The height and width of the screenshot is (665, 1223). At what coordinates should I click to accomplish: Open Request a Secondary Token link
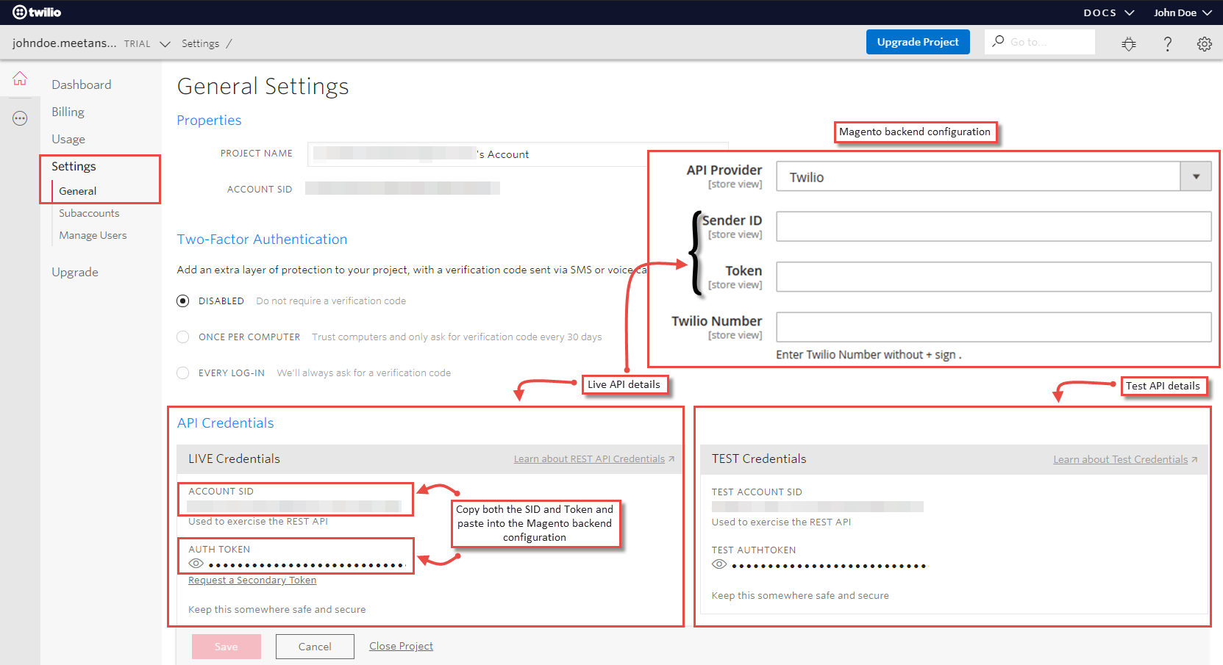click(252, 580)
